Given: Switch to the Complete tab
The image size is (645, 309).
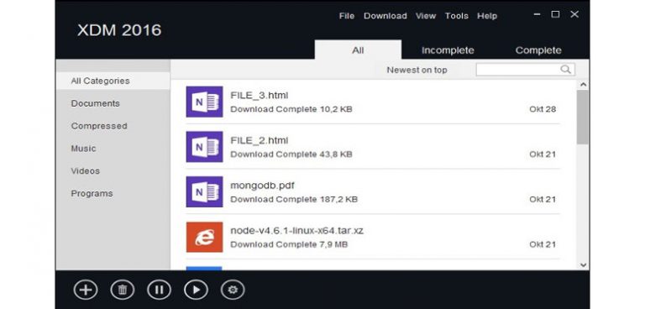Looking at the screenshot, I should click(x=538, y=50).
